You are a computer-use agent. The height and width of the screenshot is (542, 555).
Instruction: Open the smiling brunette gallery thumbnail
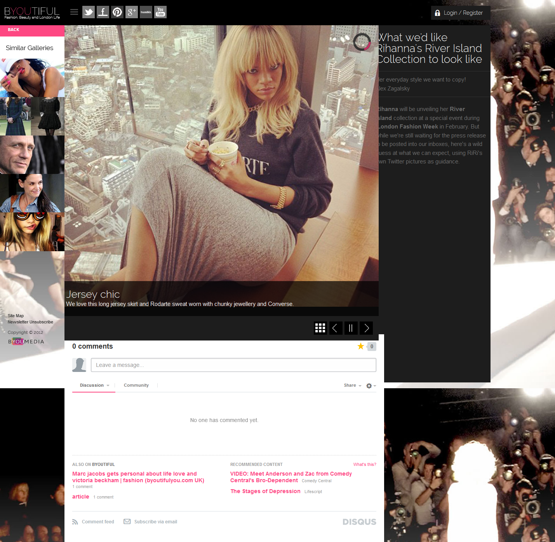pyautogui.click(x=32, y=193)
